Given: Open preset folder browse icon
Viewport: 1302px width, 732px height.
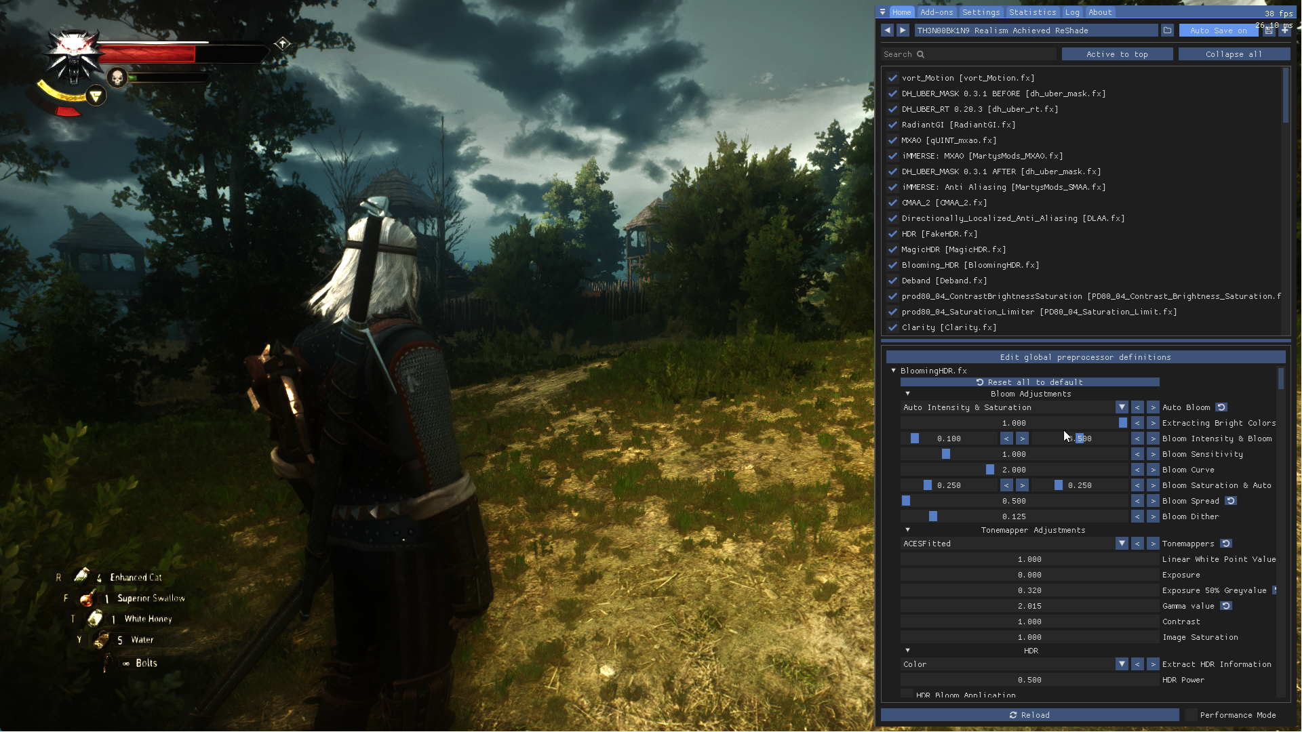Looking at the screenshot, I should (x=1167, y=30).
